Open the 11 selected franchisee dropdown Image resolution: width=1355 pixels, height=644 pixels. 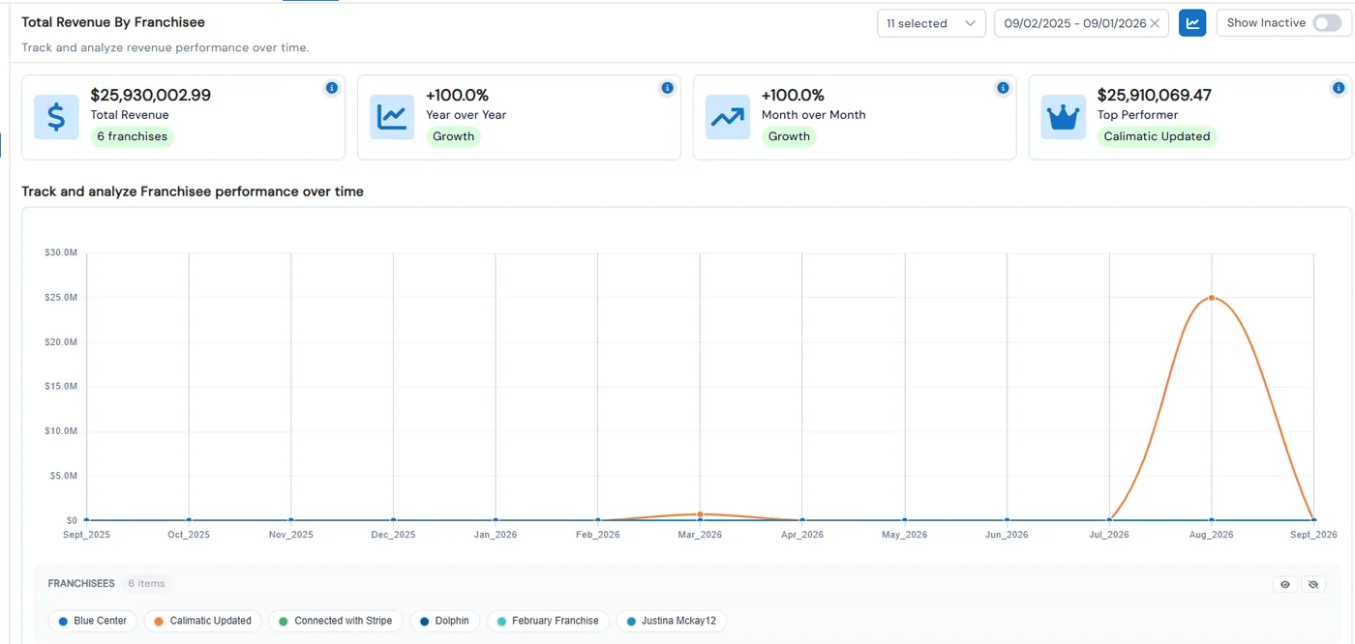tap(931, 23)
